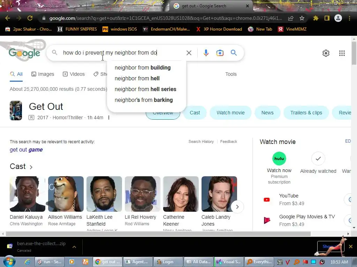Search by image with the camera icon
This screenshot has height=267, width=357.
(220, 53)
